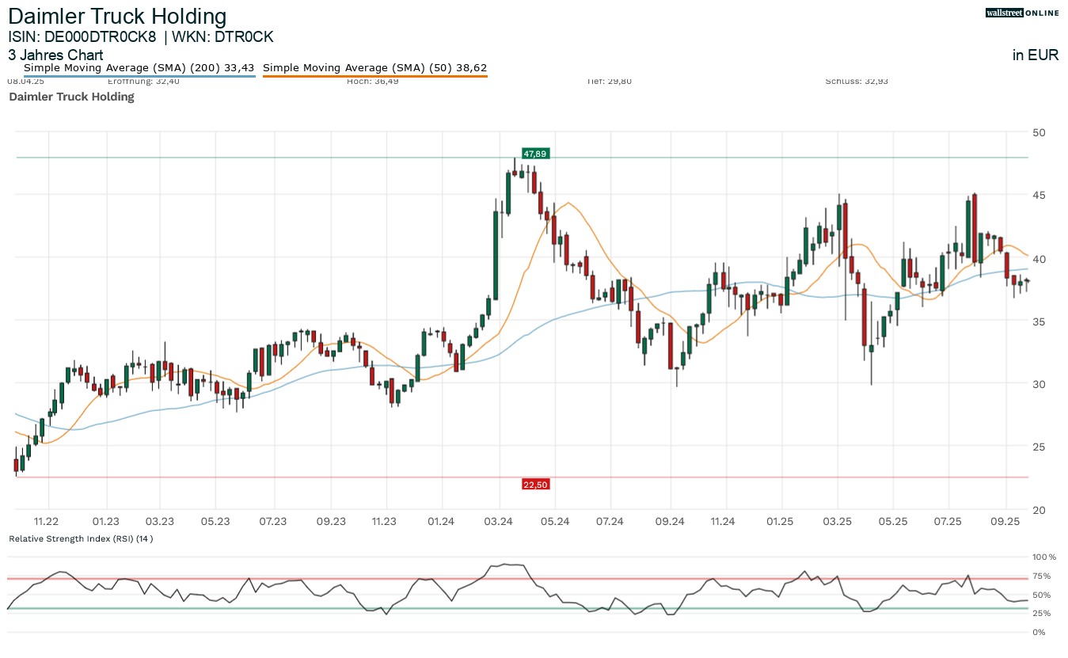Click the 09.23 date axis label
The height and width of the screenshot is (658, 1068).
pyautogui.click(x=331, y=521)
